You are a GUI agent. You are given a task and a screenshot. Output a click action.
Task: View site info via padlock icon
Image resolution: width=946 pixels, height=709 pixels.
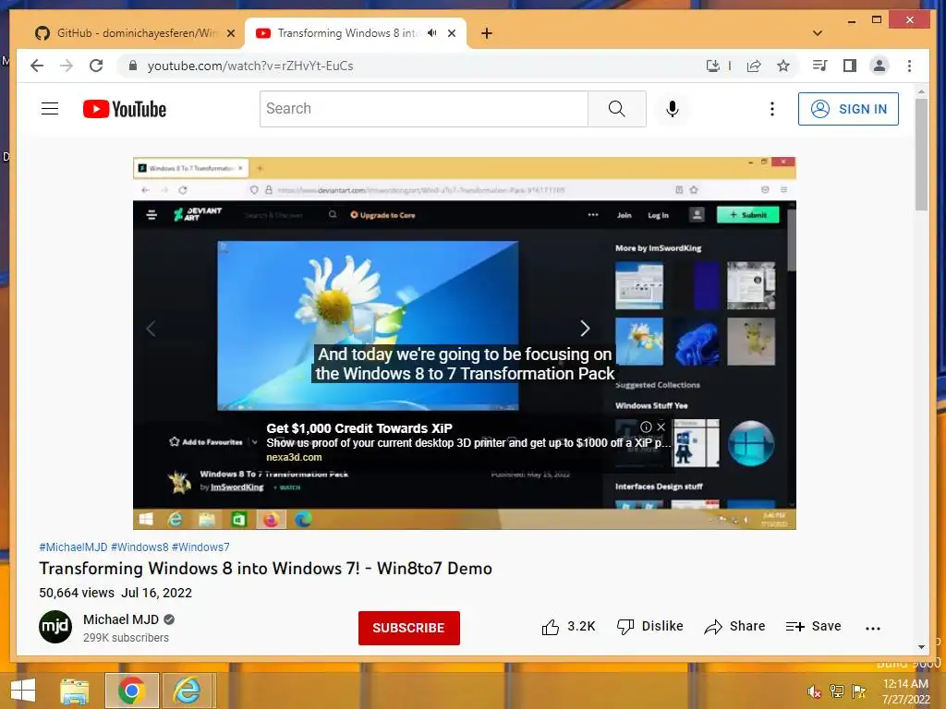click(133, 66)
